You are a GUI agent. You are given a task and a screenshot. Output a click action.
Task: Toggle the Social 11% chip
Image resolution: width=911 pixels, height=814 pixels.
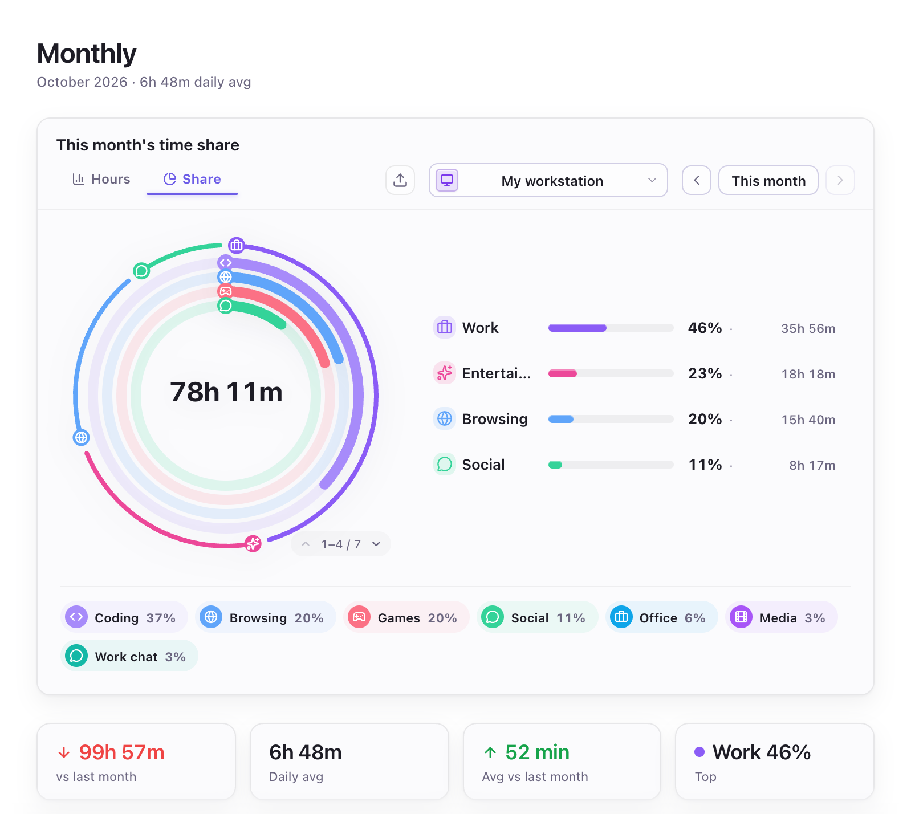tap(538, 617)
